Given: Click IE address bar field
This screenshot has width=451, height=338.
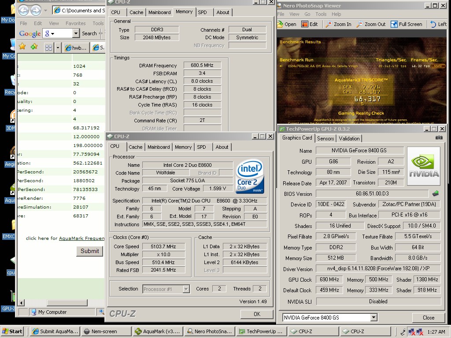Looking at the screenshot, I should tap(79, 11).
